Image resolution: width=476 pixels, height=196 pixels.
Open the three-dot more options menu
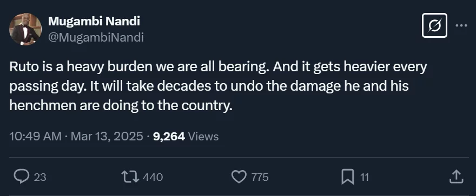[x=461, y=26]
